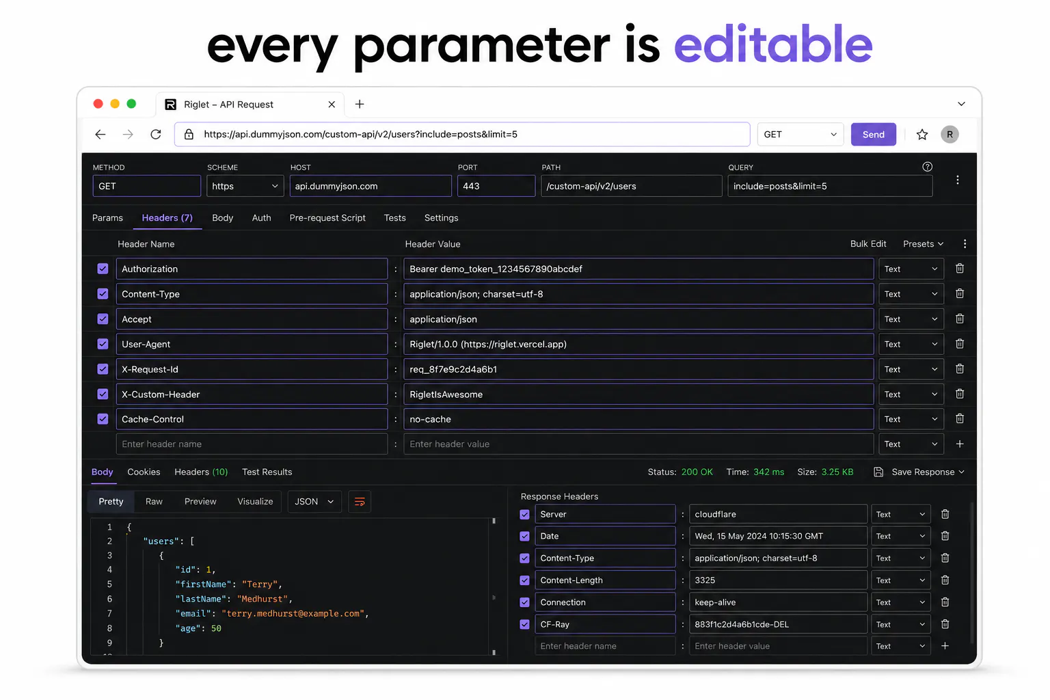
Task: Click the PORT field showing 443
Action: (x=496, y=186)
